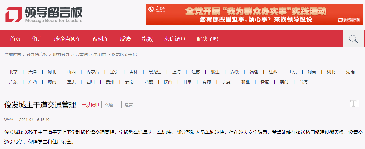This screenshot has width=365, height=149.
Task: Open 昆明市 breadcrumb link
Action: (x=100, y=54)
